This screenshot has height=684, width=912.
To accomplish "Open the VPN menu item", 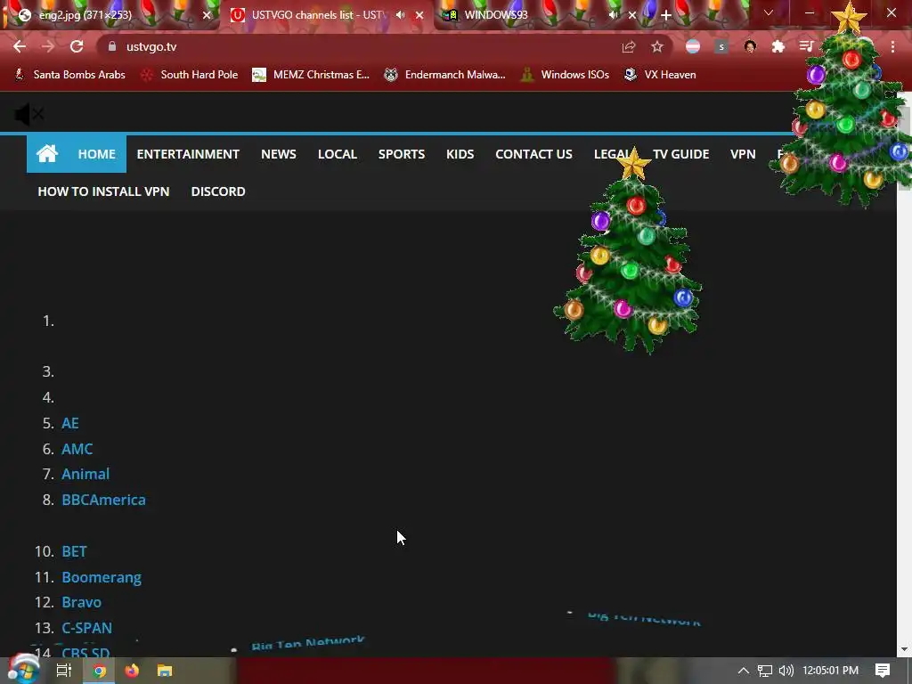I will [743, 154].
